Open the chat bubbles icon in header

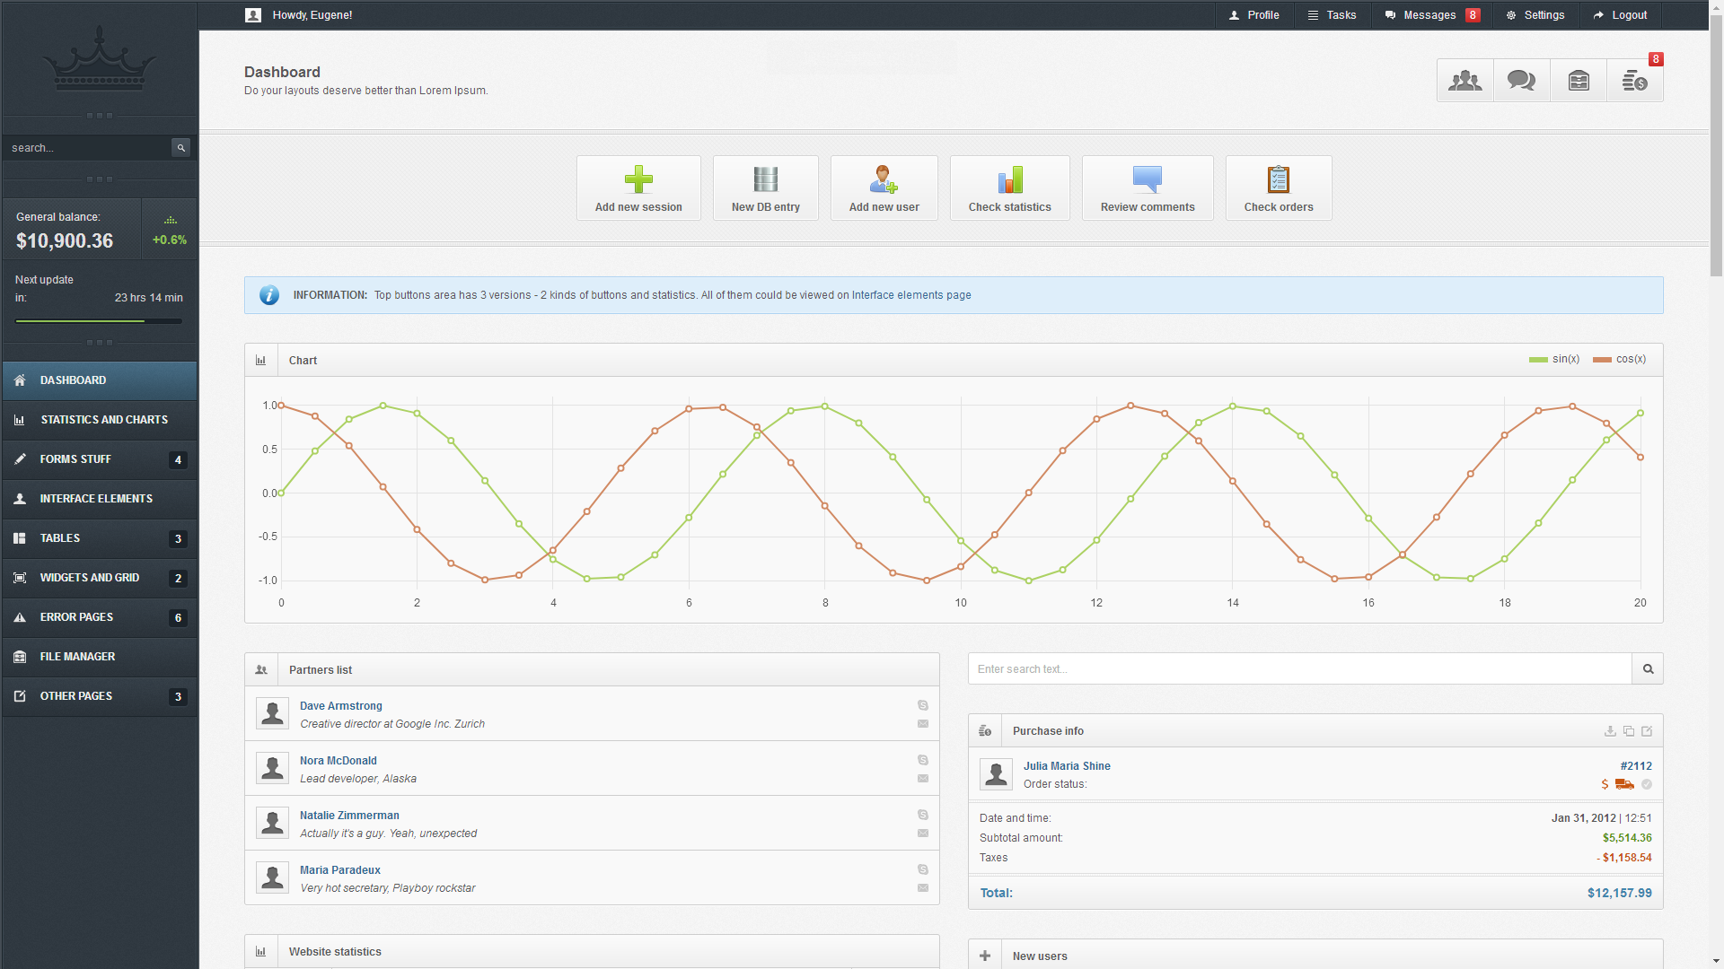[x=1521, y=81]
